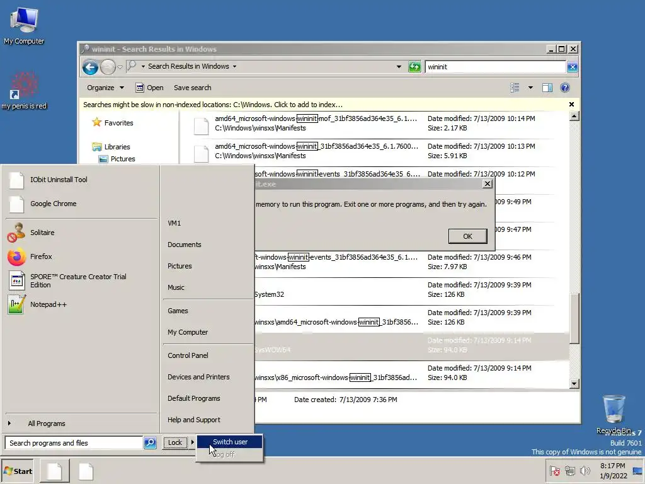Click the Back arrow in the search window
Image resolution: width=645 pixels, height=484 pixels.
[90, 67]
